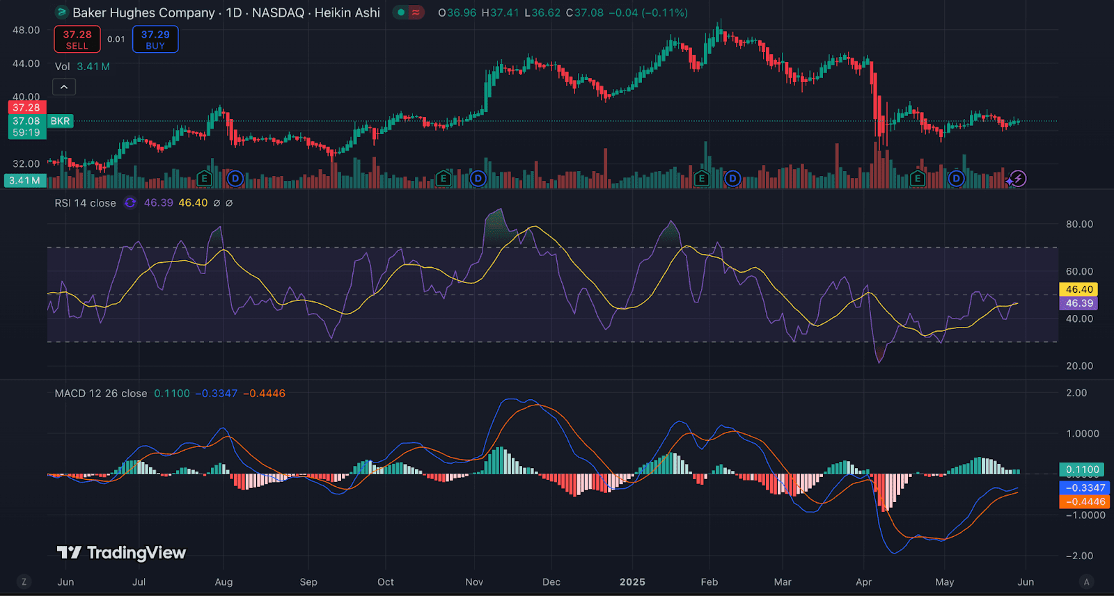This screenshot has height=596, width=1114.
Task: Click the BUY button at 37.29
Action: [155, 39]
